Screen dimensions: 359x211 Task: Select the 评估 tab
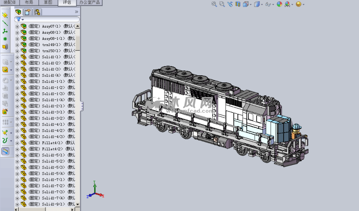(x=67, y=3)
